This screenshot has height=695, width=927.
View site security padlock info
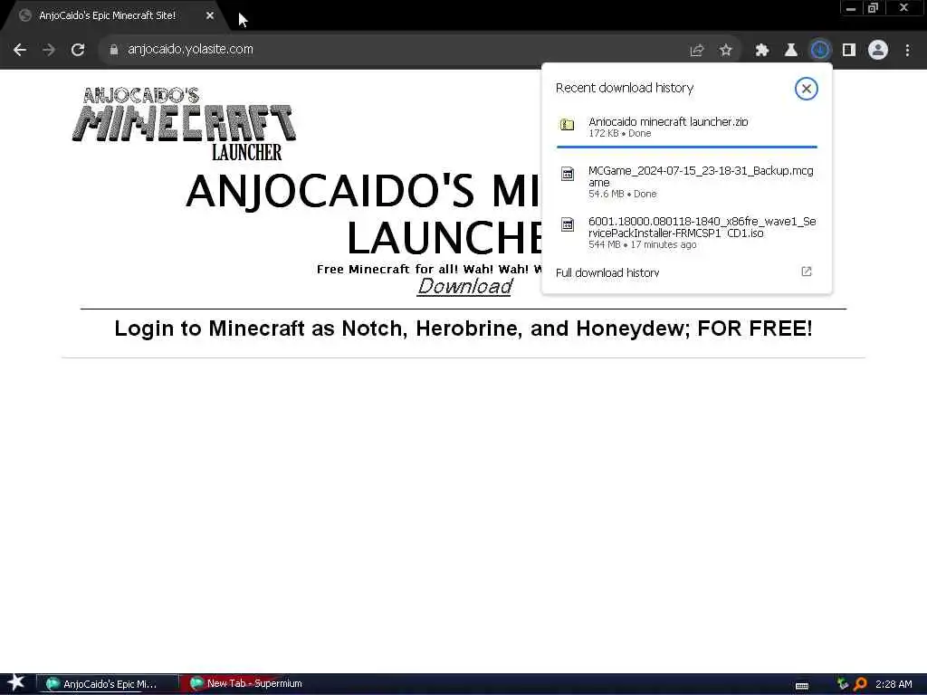pos(113,50)
